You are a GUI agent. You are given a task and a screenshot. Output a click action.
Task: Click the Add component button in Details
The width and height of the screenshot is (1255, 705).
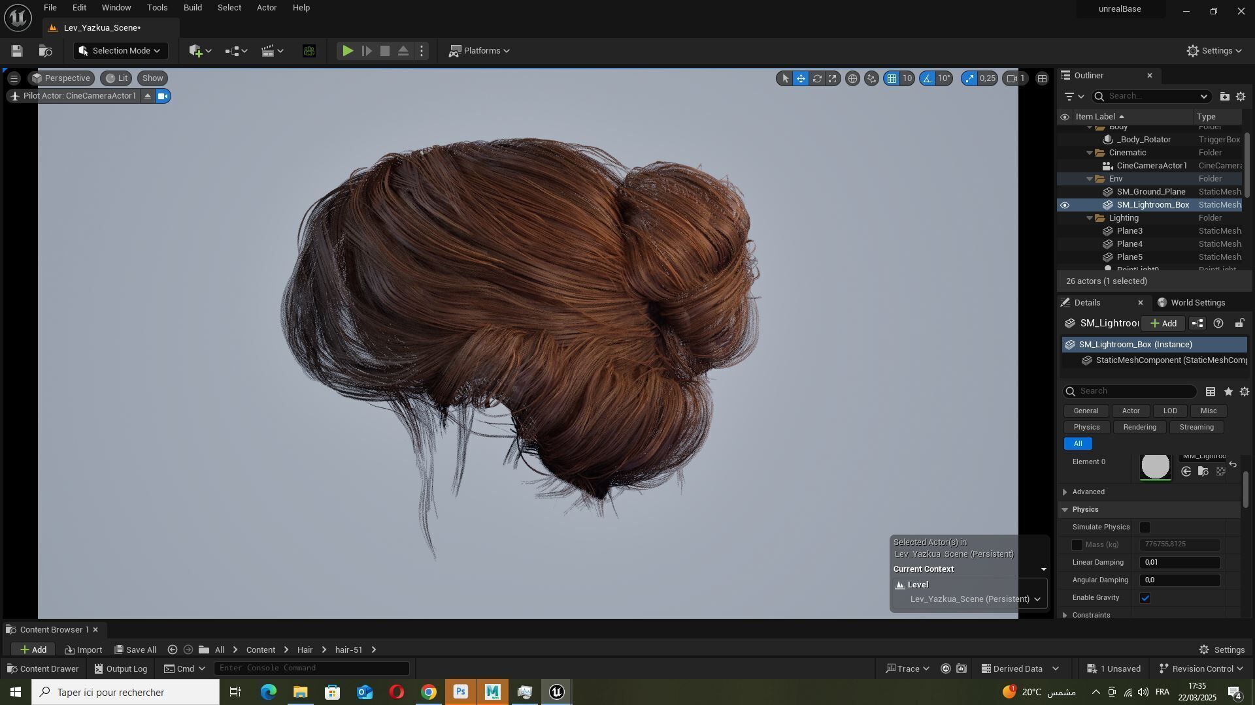(1163, 324)
